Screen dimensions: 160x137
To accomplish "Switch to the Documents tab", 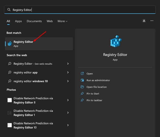I will (34, 21).
